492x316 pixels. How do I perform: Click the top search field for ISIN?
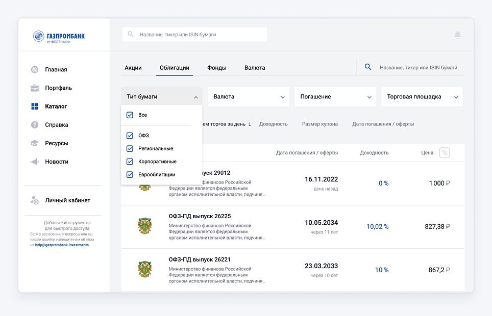coord(194,35)
